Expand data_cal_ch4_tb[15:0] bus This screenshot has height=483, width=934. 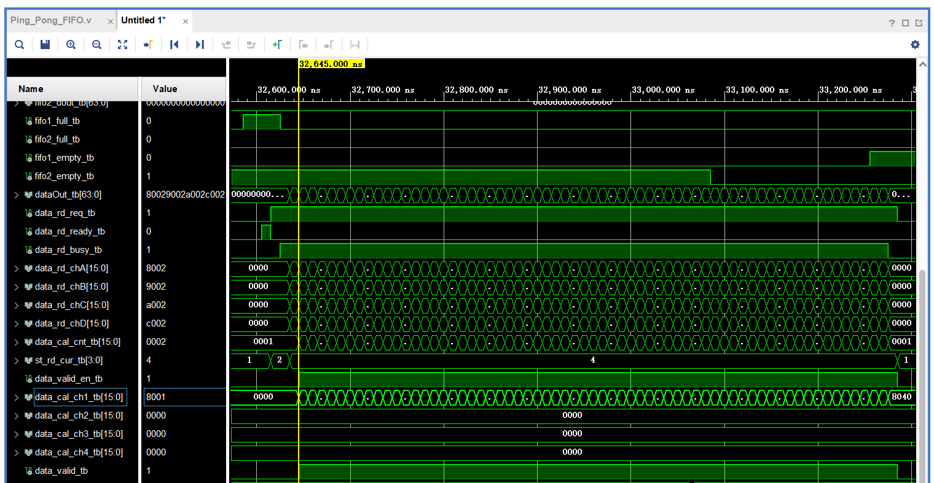pyautogui.click(x=17, y=452)
